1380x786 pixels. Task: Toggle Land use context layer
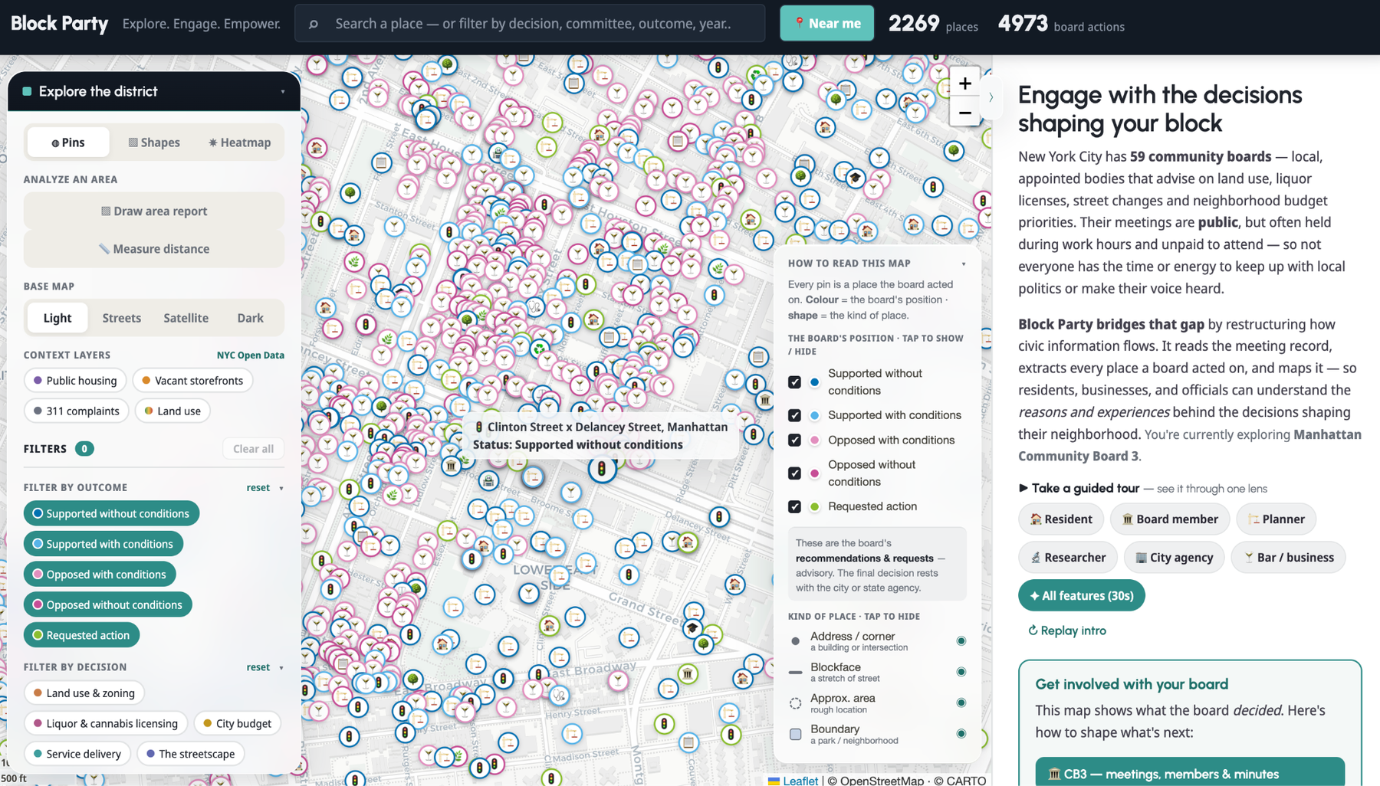172,411
